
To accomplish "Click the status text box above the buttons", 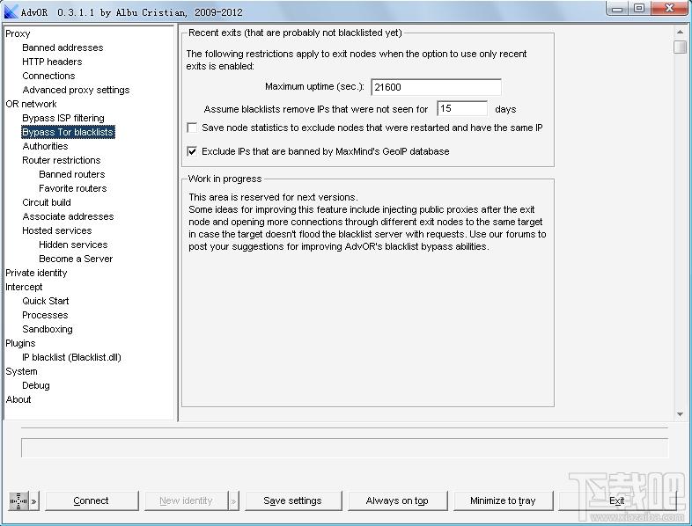I will (344, 448).
